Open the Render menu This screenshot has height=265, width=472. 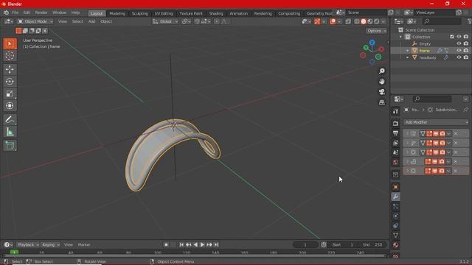tap(41, 13)
